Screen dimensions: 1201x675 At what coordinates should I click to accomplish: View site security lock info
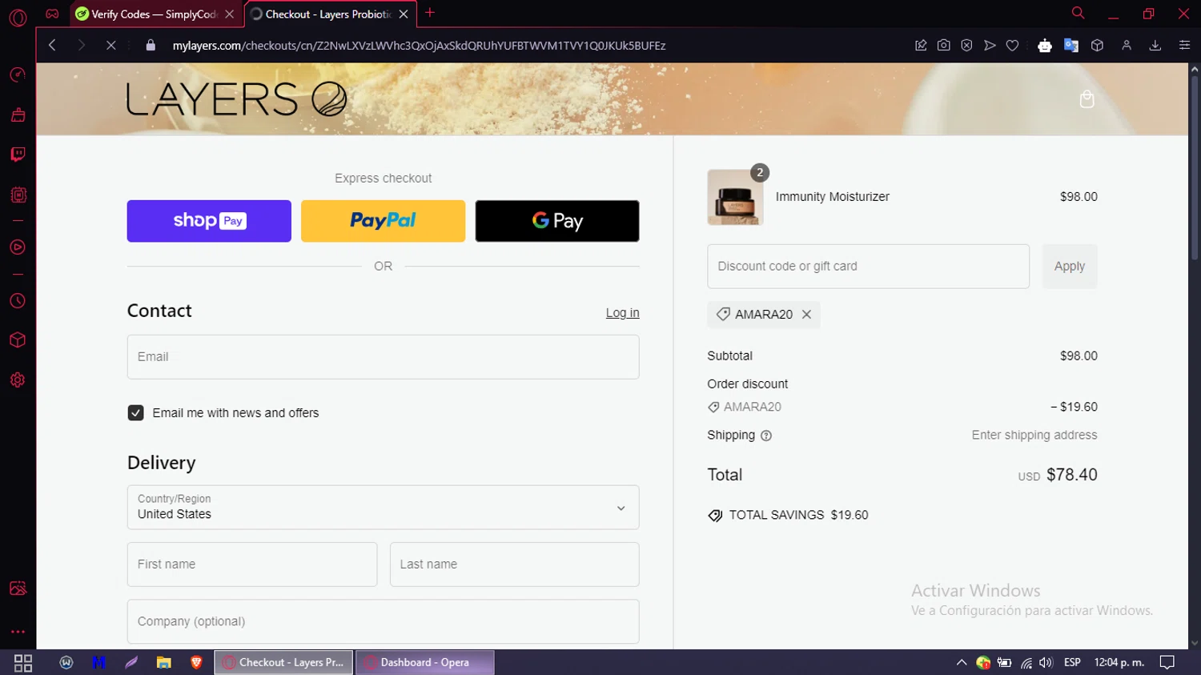click(x=151, y=46)
